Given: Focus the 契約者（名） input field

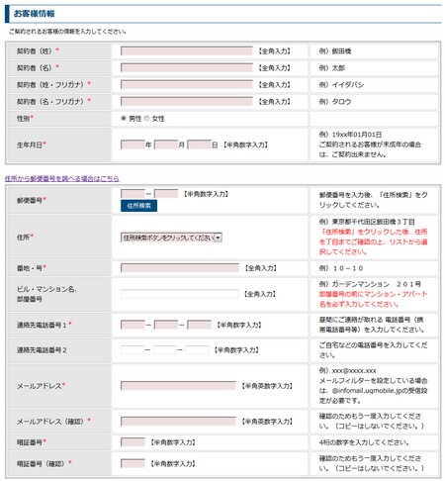Looking at the screenshot, I should (x=187, y=67).
